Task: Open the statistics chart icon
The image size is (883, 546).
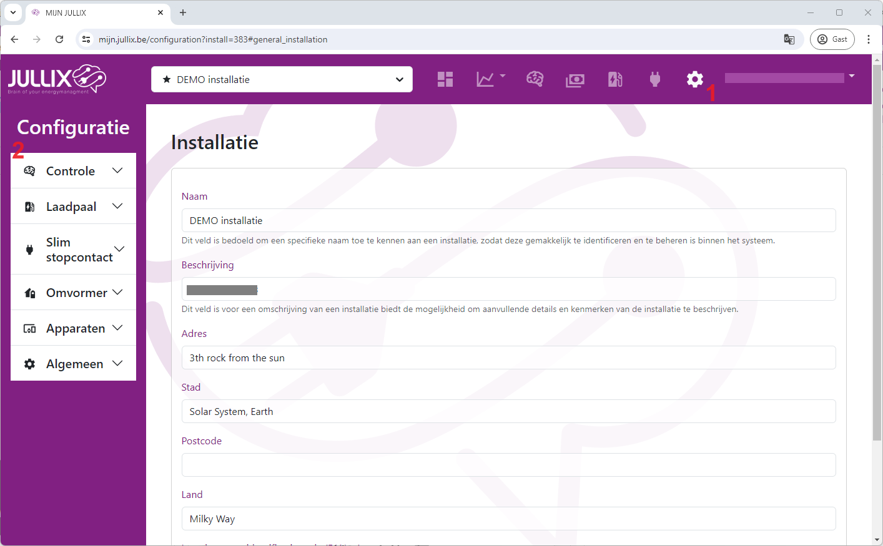Action: (x=485, y=79)
